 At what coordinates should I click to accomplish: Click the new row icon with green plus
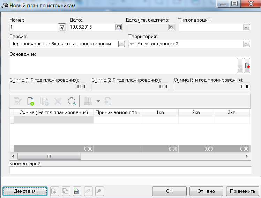(x=31, y=101)
